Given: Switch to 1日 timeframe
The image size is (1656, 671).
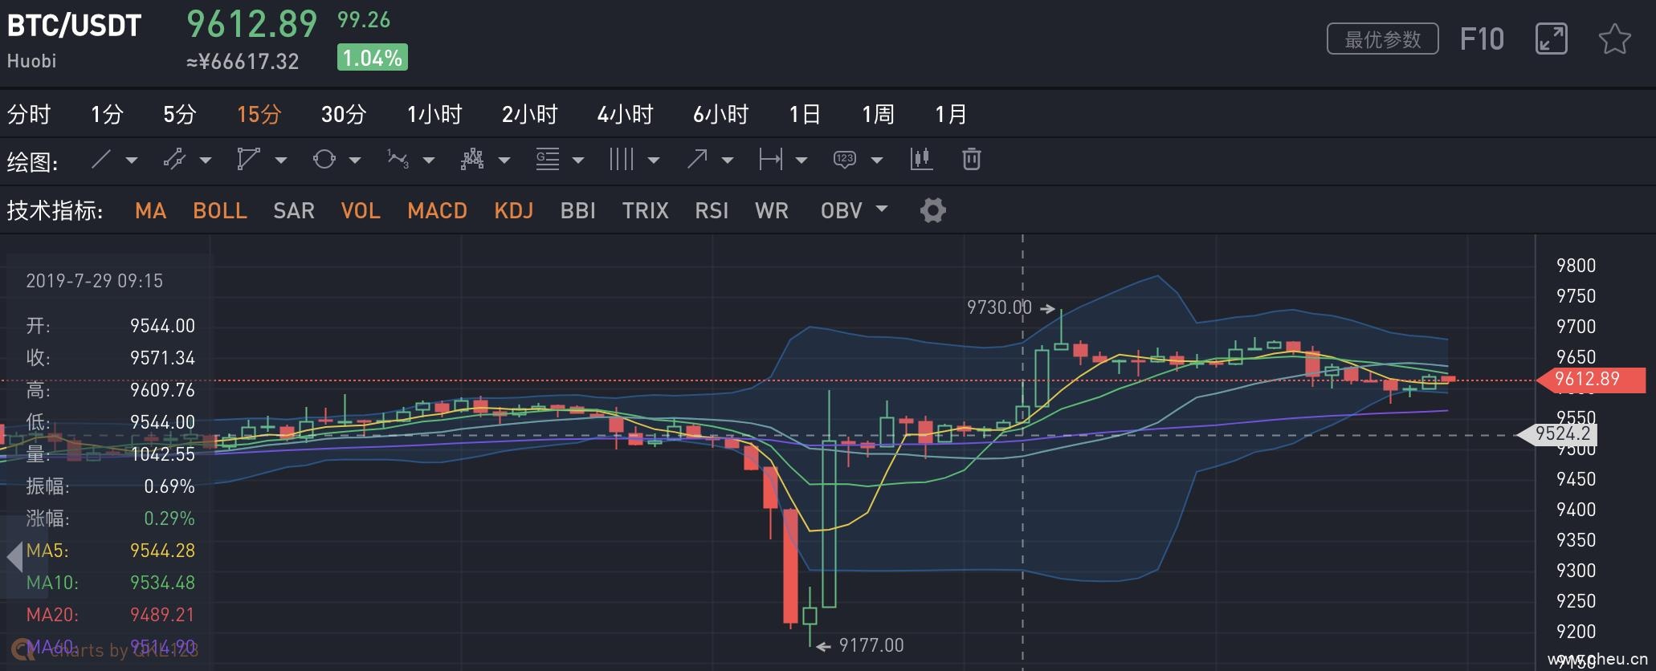Looking at the screenshot, I should point(805,114).
